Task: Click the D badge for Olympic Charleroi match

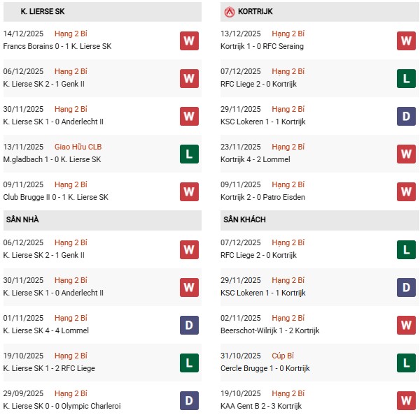Action: (x=189, y=400)
